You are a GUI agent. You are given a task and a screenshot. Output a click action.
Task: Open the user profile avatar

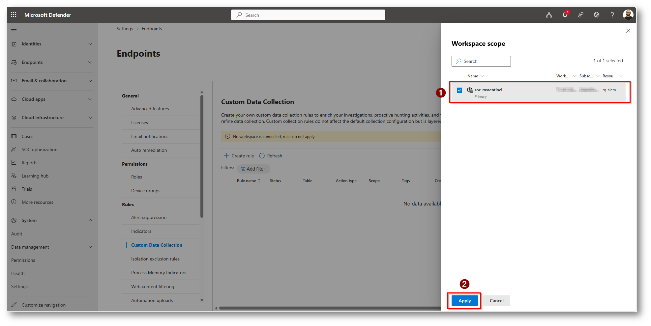(628, 15)
